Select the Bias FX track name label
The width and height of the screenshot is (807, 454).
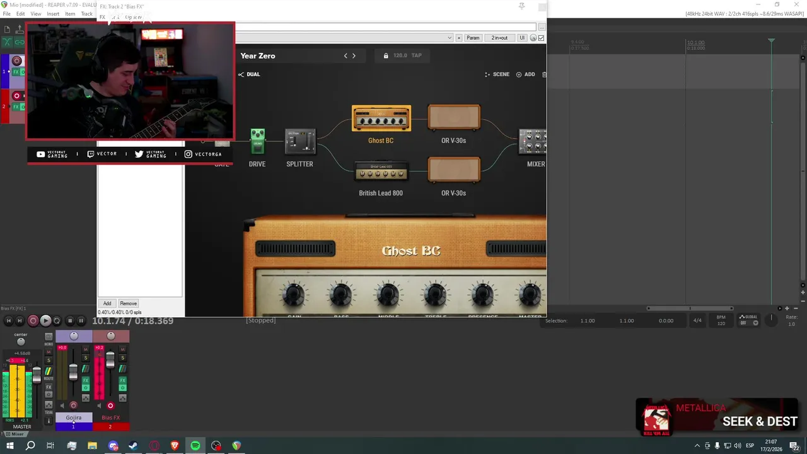pyautogui.click(x=110, y=417)
